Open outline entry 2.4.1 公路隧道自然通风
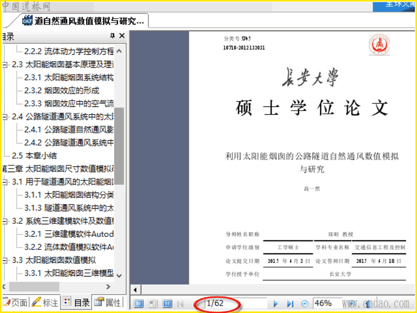Image resolution: width=417 pixels, height=313 pixels. (x=69, y=129)
